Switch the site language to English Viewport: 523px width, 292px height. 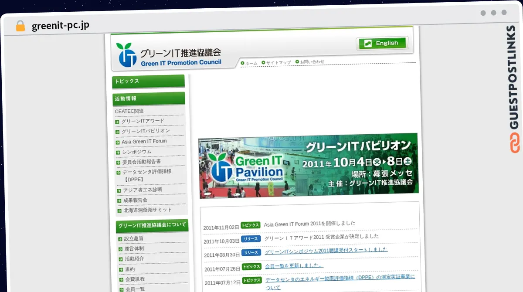click(x=382, y=43)
